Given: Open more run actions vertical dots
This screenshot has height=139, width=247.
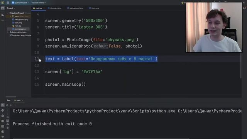Looking at the screenshot, I should click(x=15, y=105).
